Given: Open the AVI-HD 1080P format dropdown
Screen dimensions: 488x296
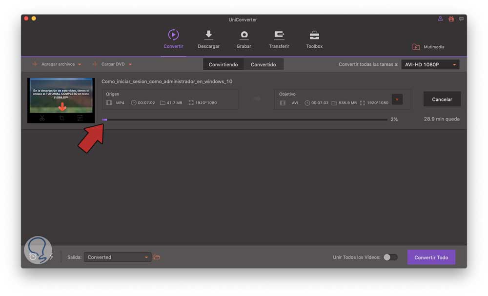Looking at the screenshot, I should click(x=430, y=64).
